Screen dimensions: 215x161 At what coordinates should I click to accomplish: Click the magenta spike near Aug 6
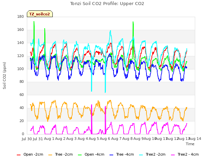click(x=105, y=120)
